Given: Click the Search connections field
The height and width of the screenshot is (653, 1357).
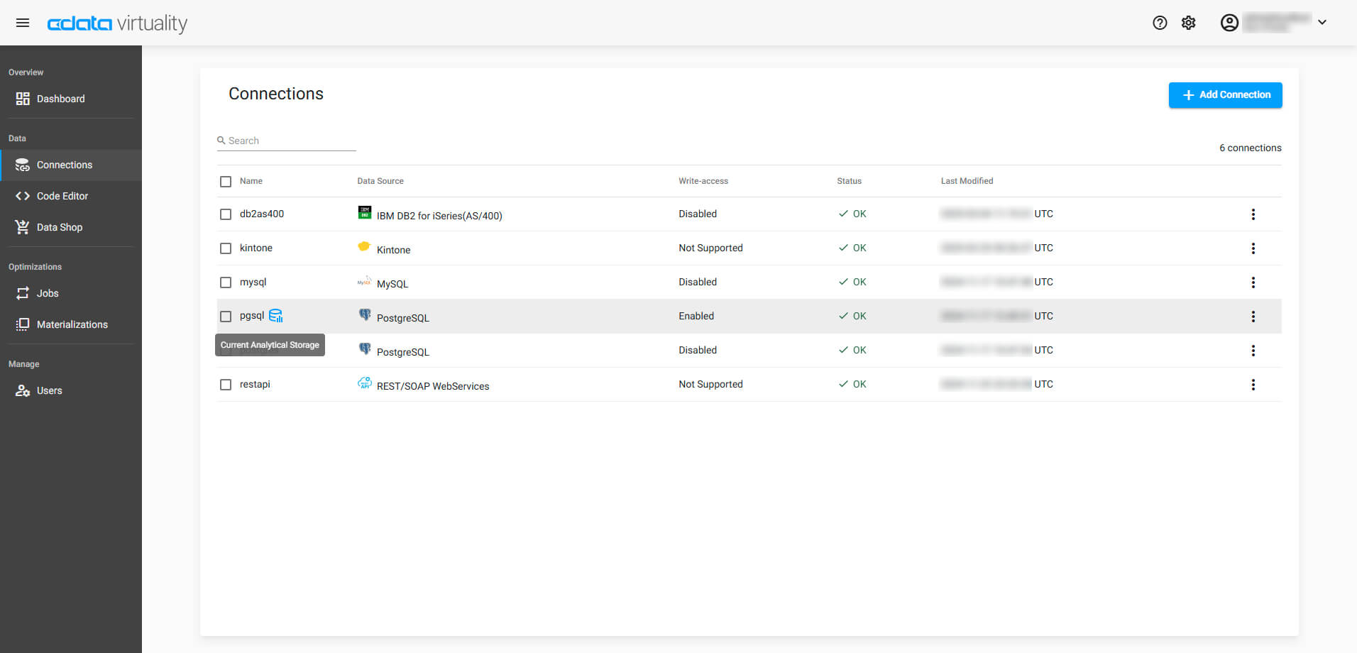Looking at the screenshot, I should pos(287,141).
